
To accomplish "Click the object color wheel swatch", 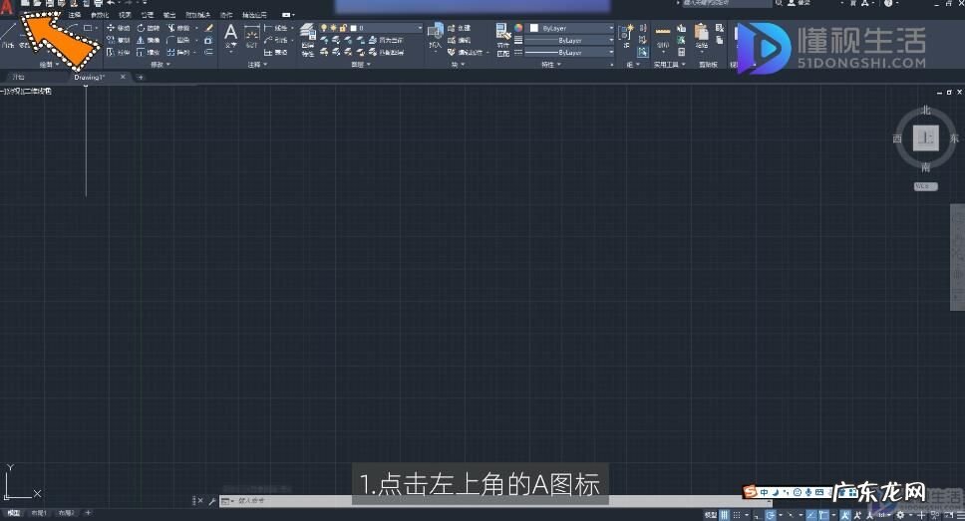I will (x=518, y=28).
